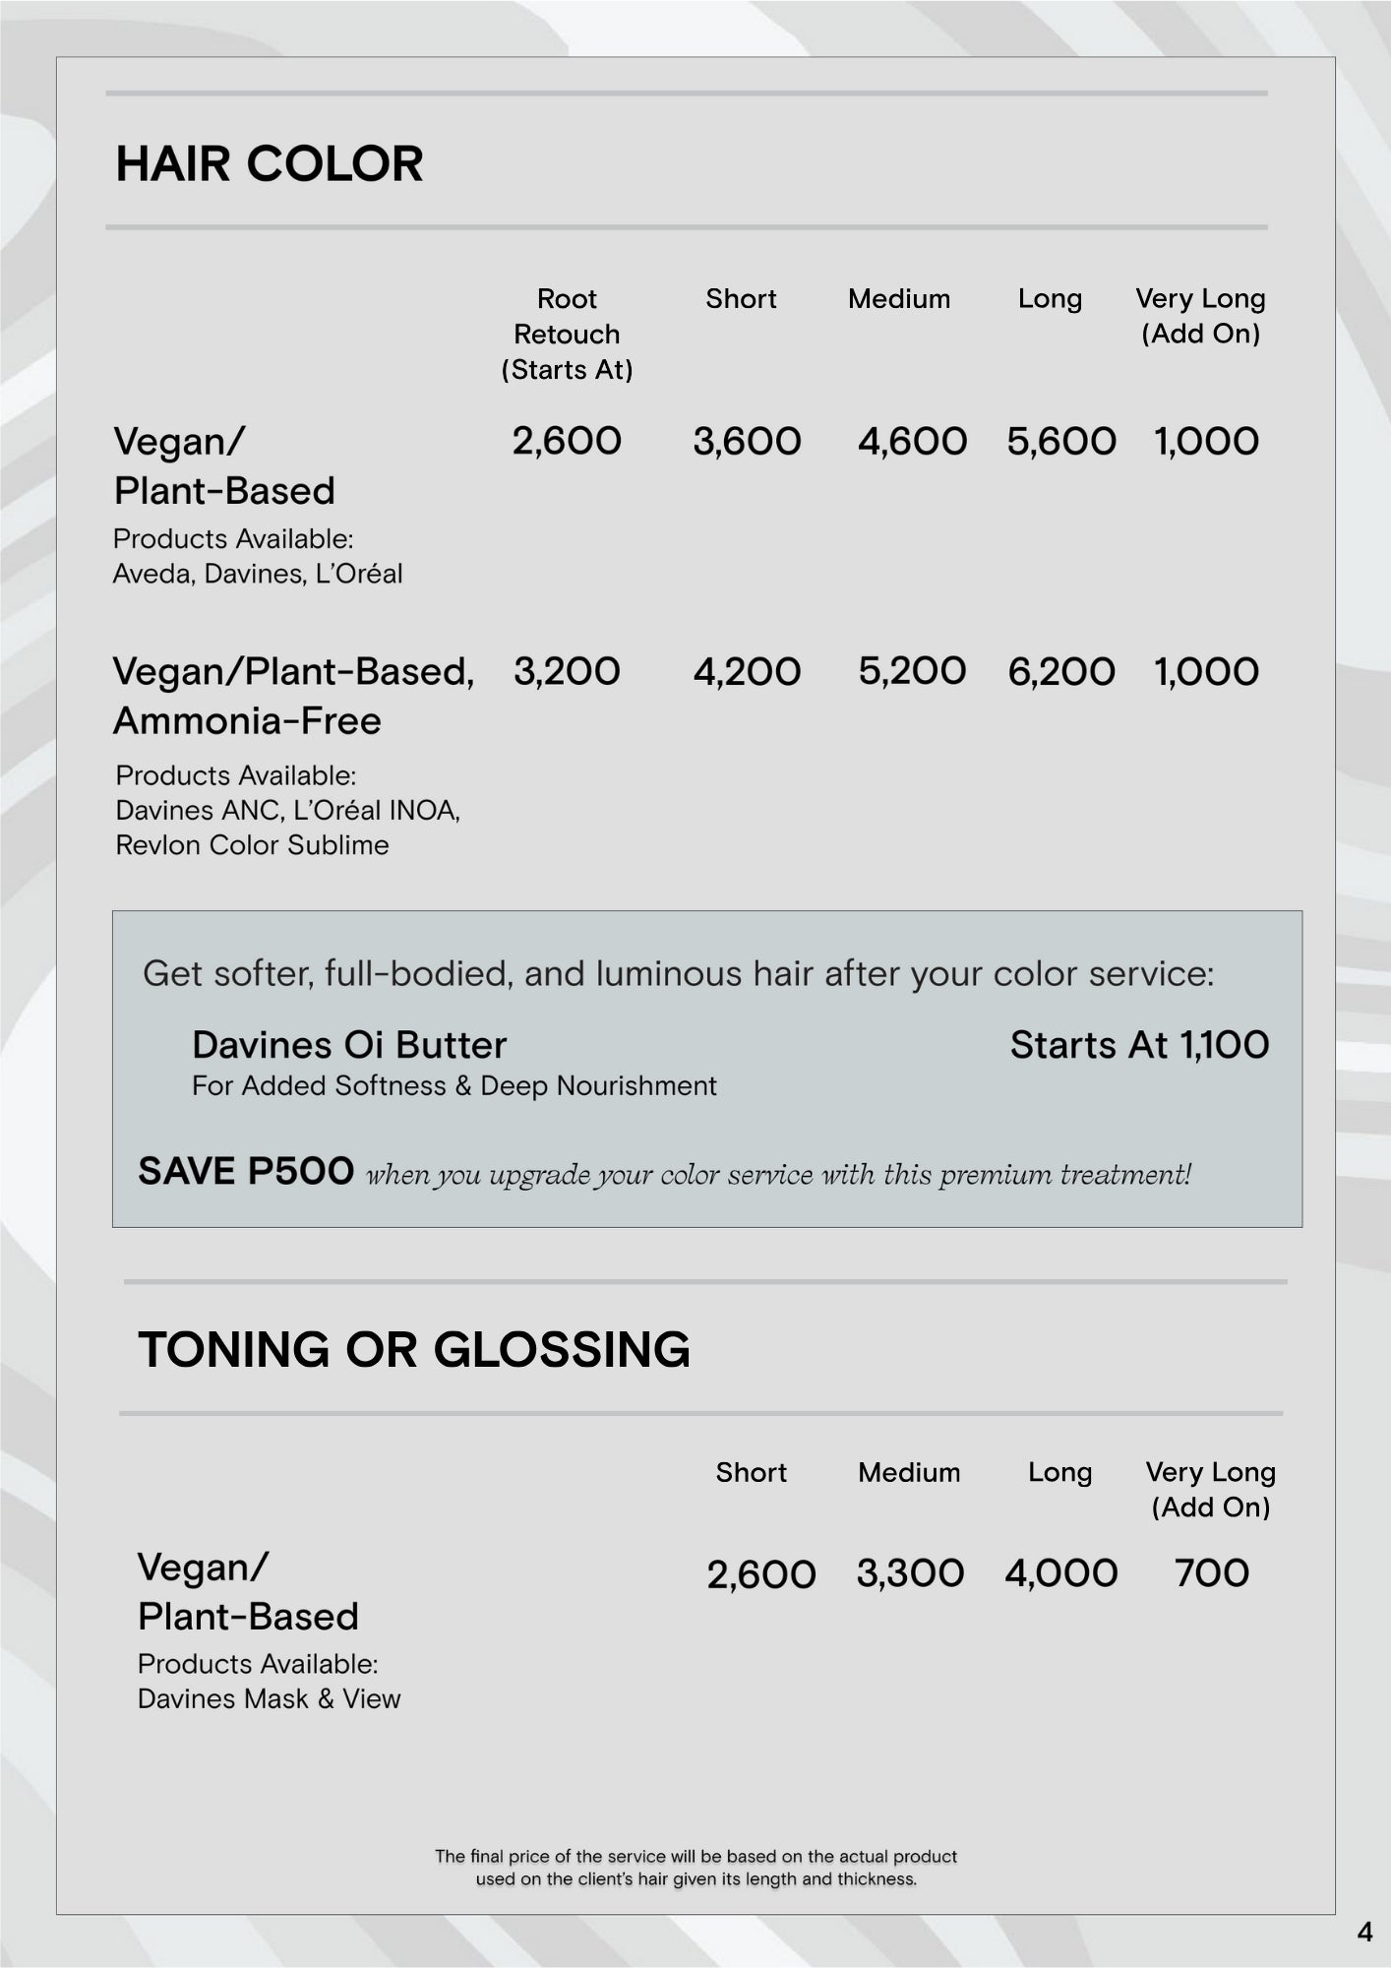Click the Davines Mask & View product text
The width and height of the screenshot is (1391, 1968).
click(269, 1698)
